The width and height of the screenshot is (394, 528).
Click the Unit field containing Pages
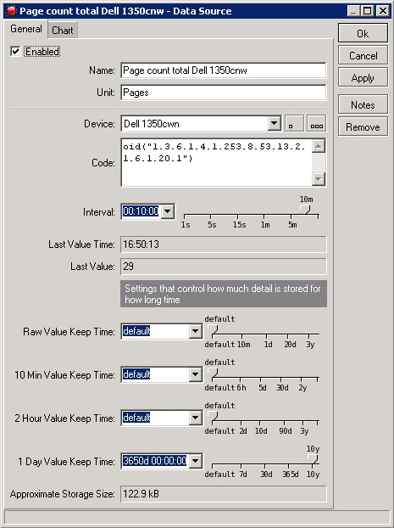coord(224,93)
